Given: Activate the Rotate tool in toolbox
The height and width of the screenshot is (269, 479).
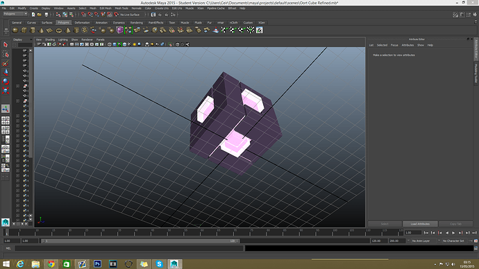Looking at the screenshot, I should (x=5, y=81).
